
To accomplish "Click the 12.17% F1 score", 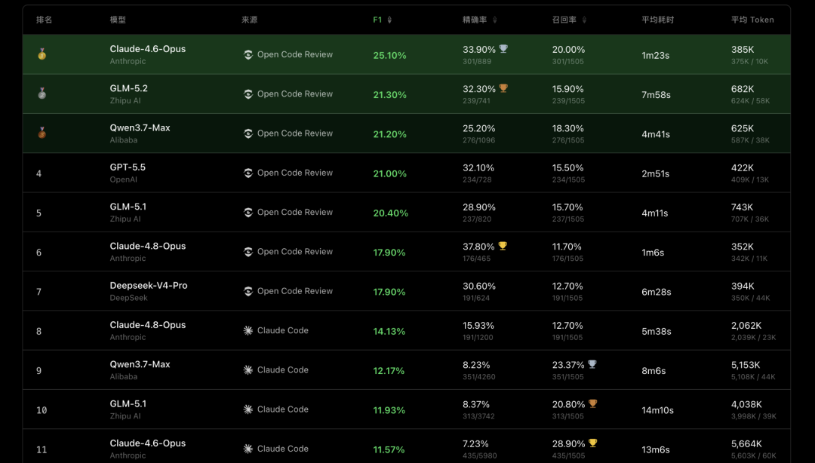I will pos(389,371).
